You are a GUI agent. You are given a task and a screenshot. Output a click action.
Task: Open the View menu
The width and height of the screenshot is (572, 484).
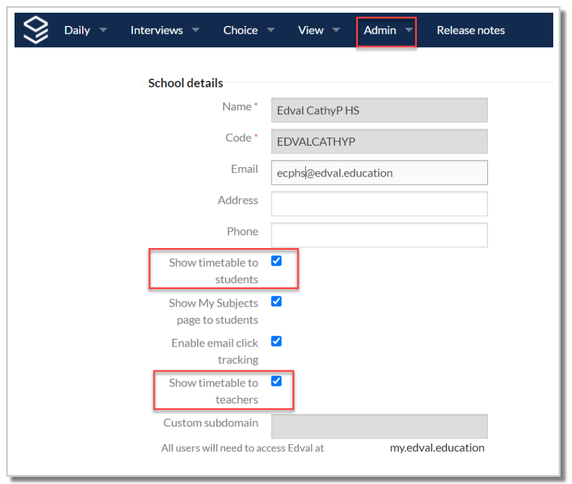310,30
